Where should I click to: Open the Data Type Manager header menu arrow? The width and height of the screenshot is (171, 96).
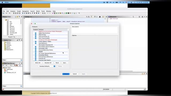[x=20, y=63]
